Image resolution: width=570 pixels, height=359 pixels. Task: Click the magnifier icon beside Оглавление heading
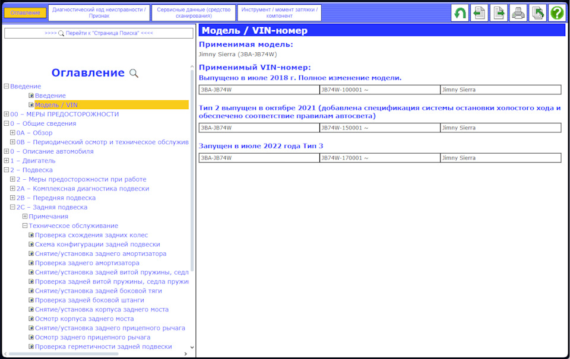134,74
